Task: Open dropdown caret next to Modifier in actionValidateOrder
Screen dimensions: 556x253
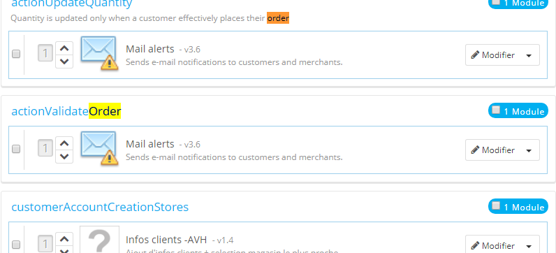Action: coord(529,150)
